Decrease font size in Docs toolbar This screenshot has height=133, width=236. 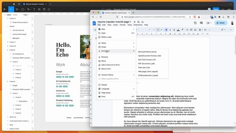[154, 30]
